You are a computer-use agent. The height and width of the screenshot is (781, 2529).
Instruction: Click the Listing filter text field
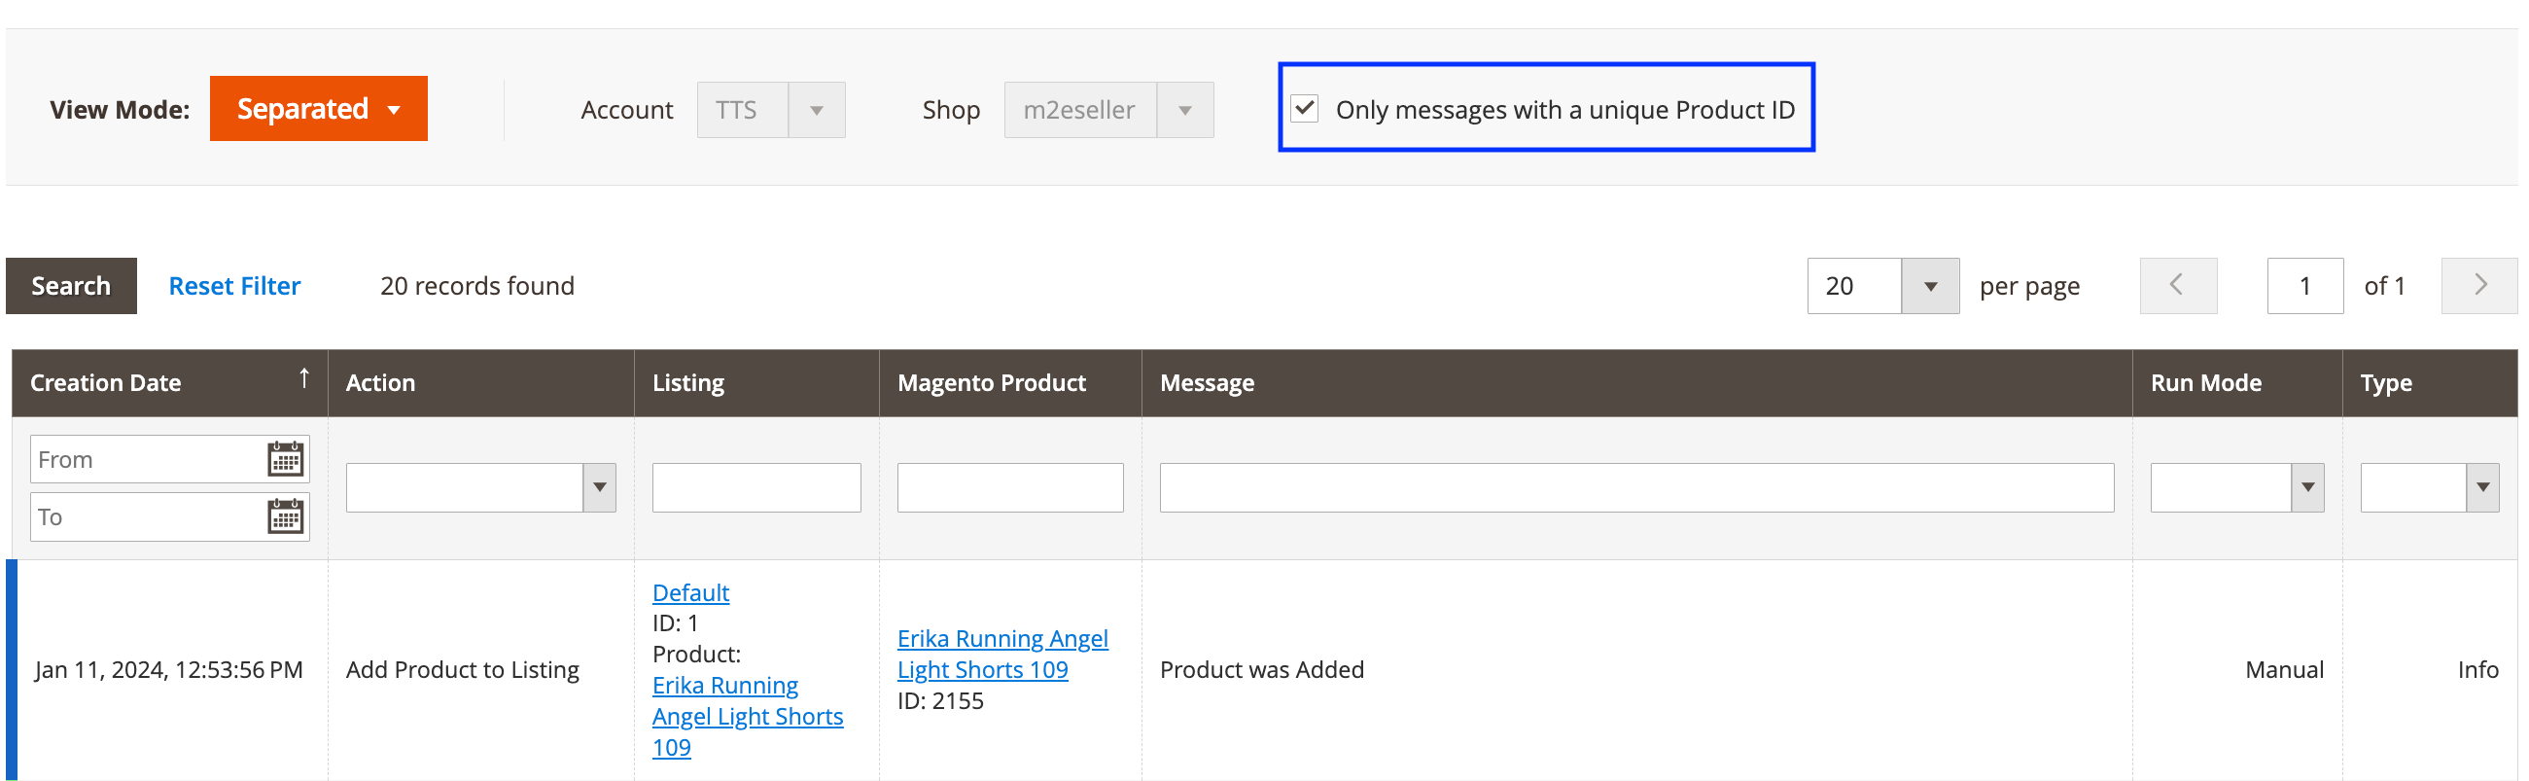click(755, 487)
